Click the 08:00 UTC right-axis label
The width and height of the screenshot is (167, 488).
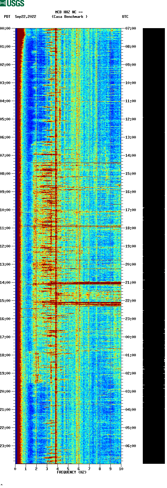tap(131, 47)
